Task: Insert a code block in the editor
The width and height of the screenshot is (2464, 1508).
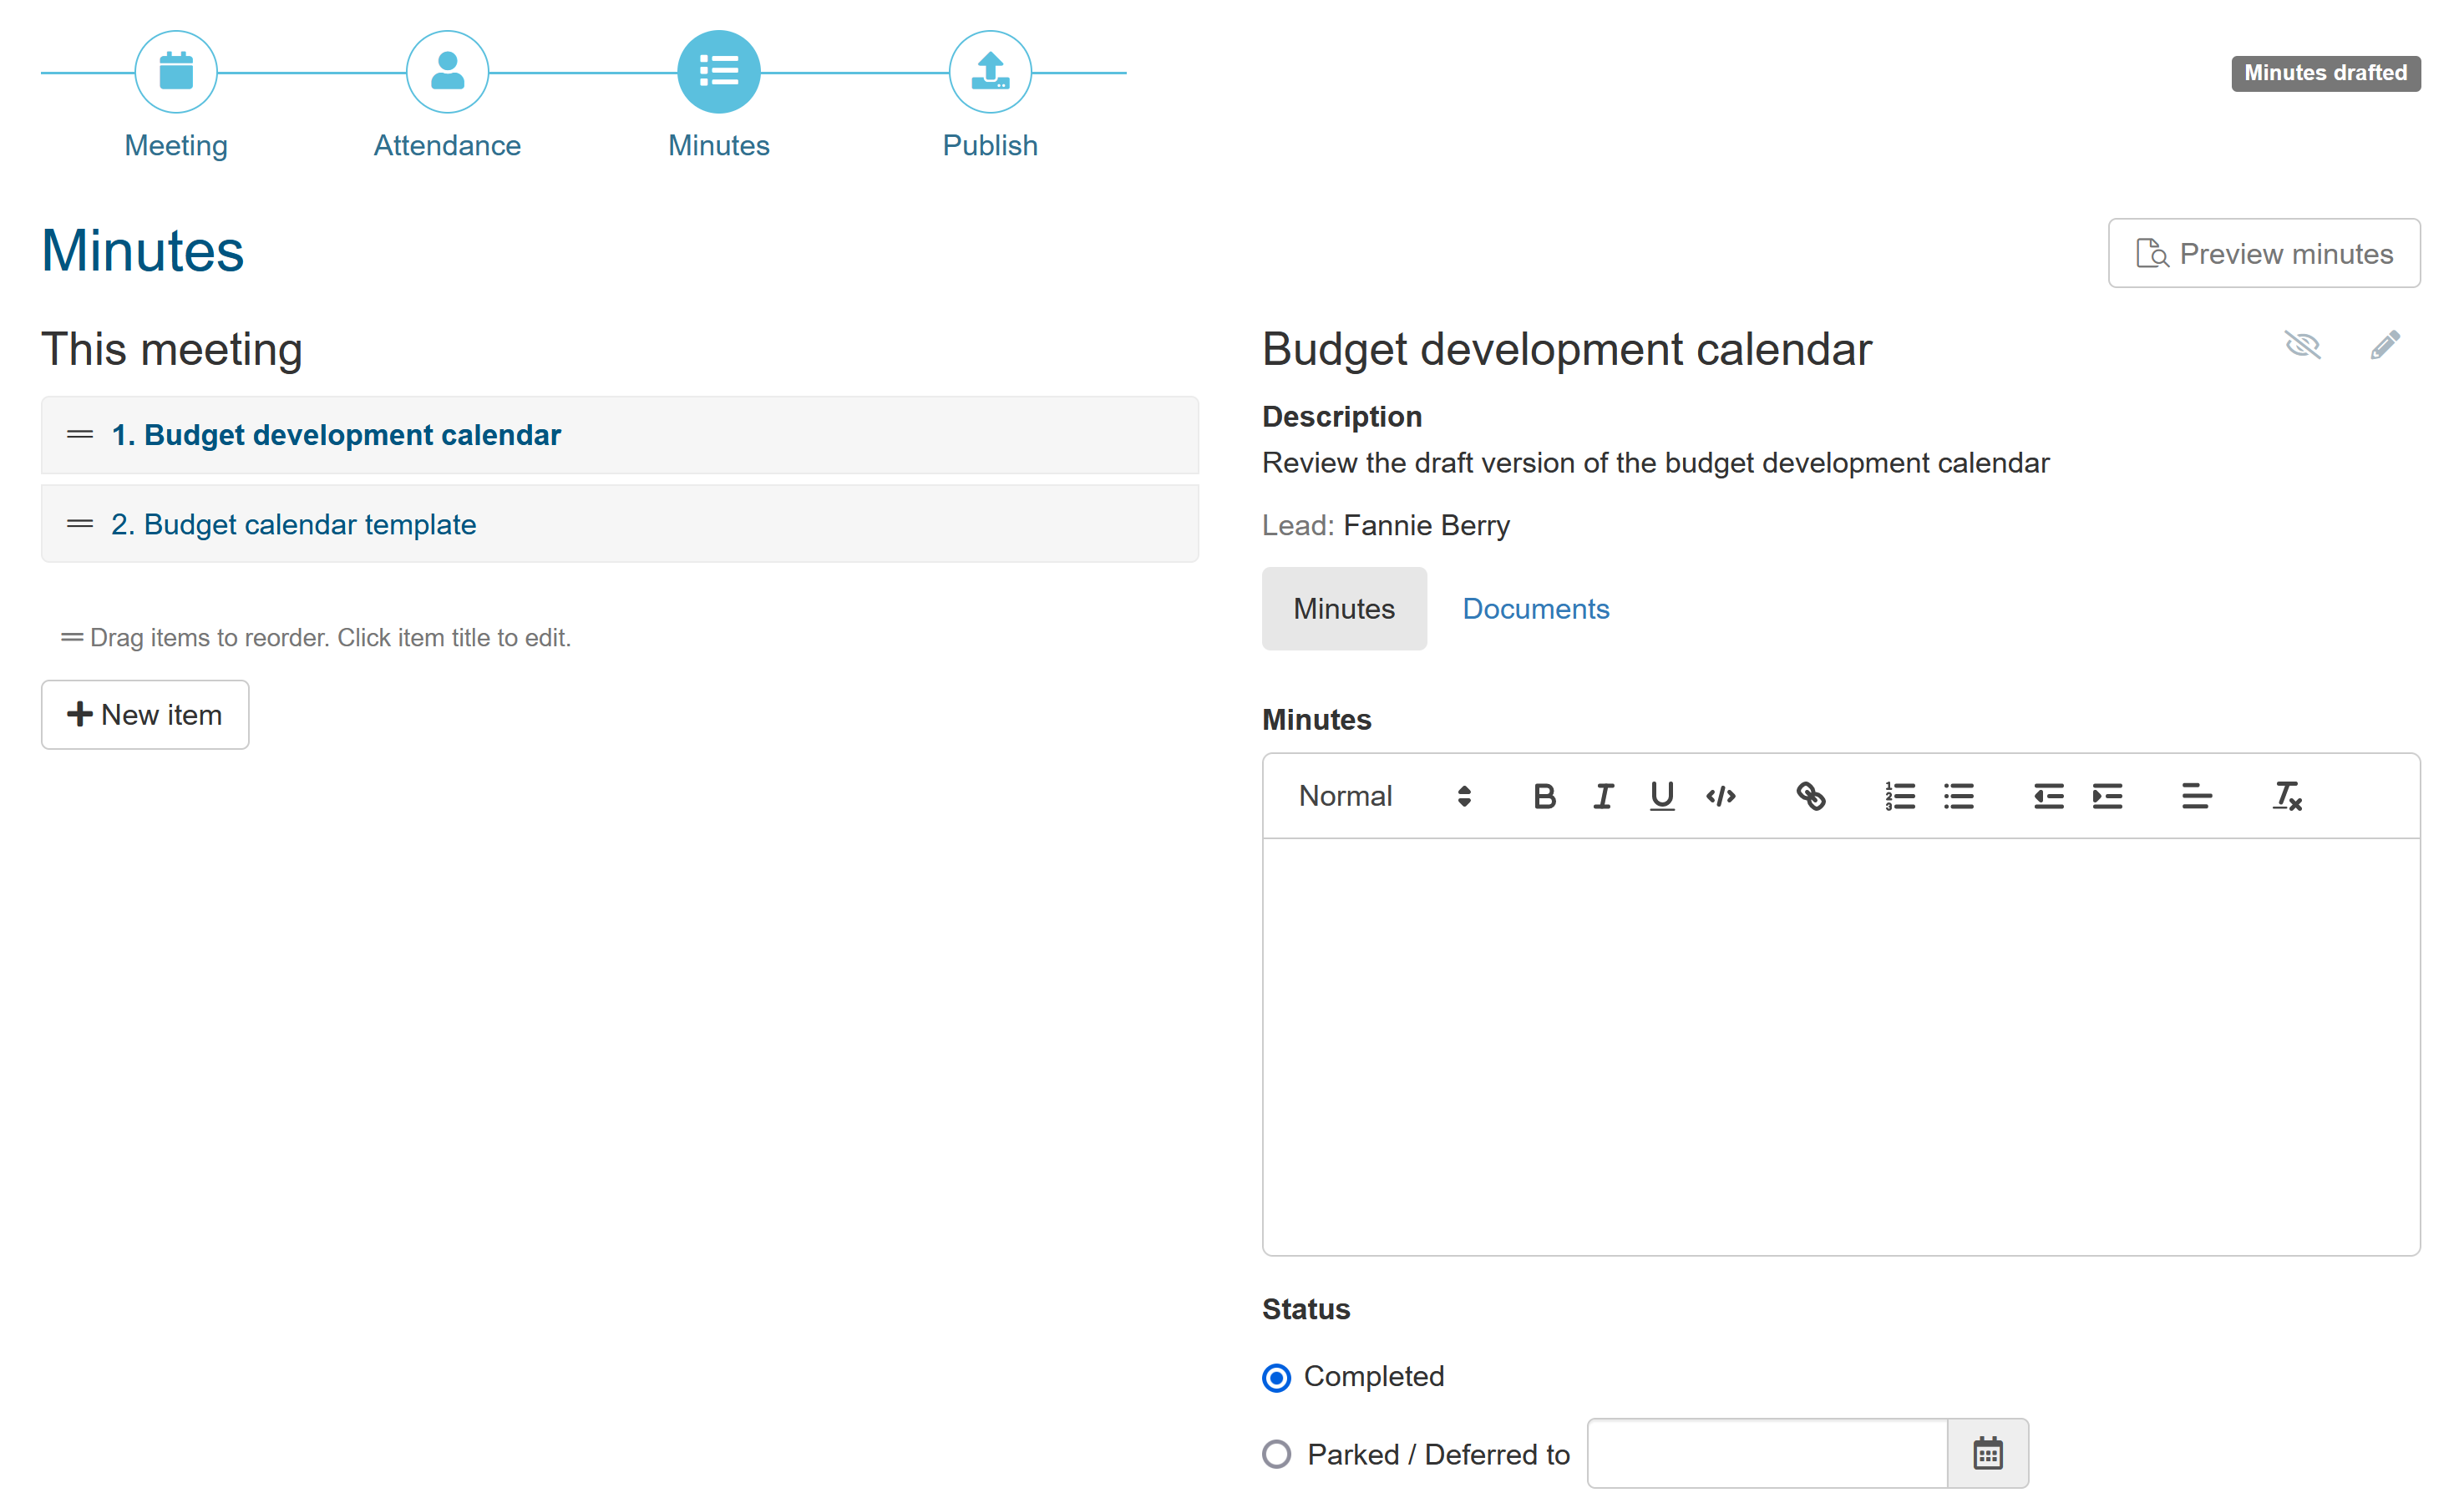Action: [1720, 797]
